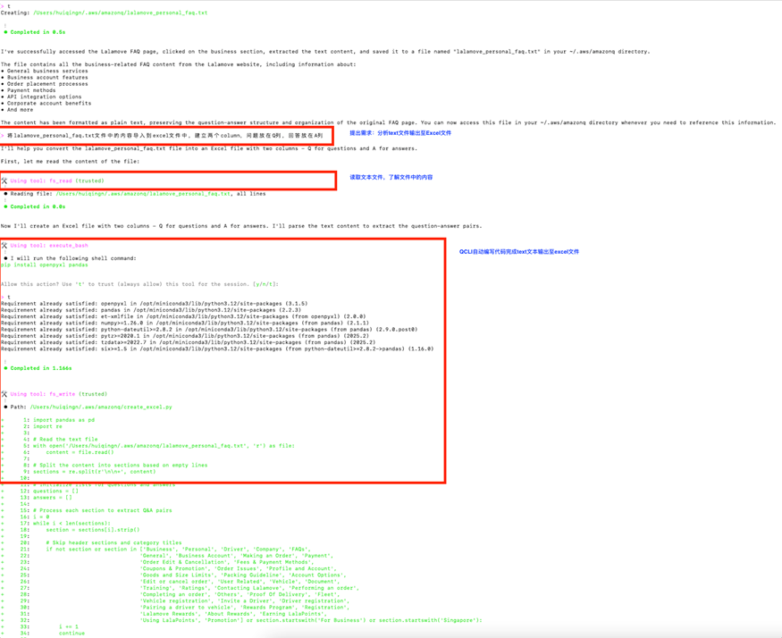Click the pytz>=2020.1 requirement line

click(180, 336)
